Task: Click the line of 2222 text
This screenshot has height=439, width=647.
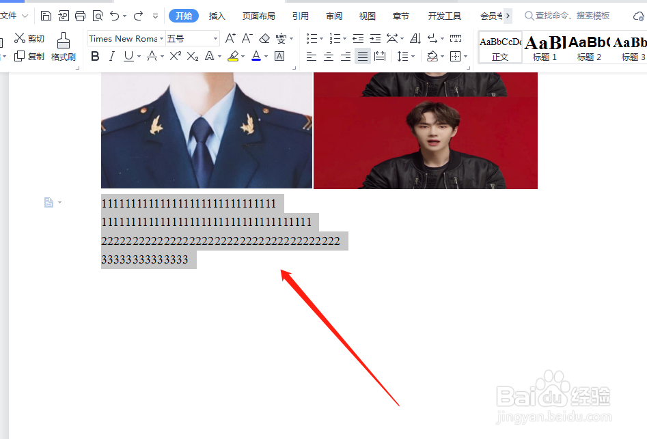Action: 221,241
